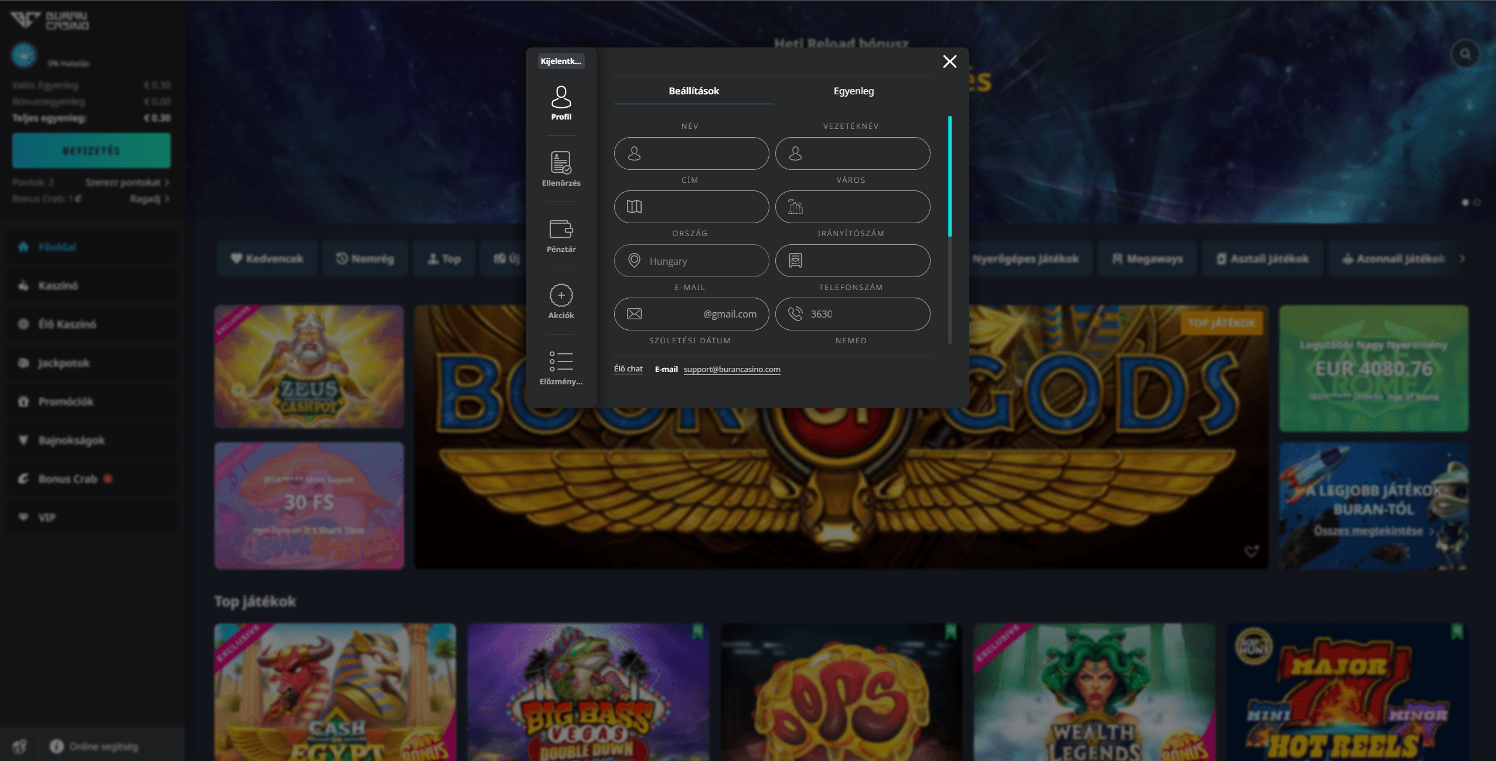The image size is (1496, 761).
Task: Click the Telefonszám field
Action: 853,314
